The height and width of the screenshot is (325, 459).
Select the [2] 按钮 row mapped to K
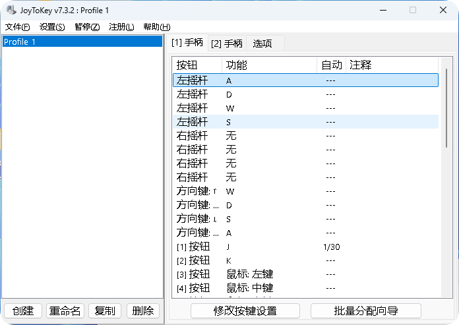click(305, 260)
